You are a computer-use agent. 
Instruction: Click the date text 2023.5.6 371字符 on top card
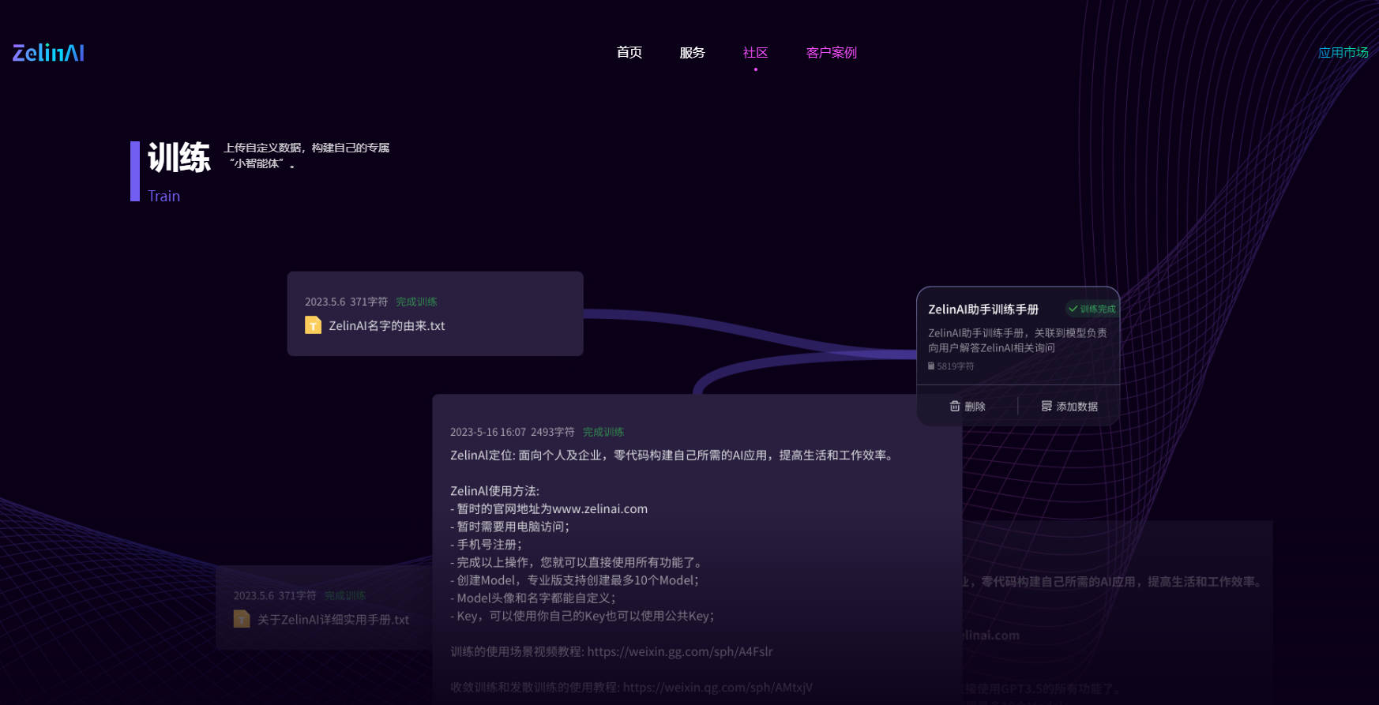(x=346, y=302)
